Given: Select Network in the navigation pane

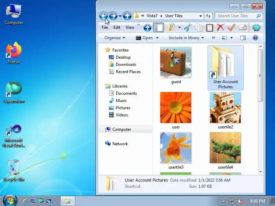Looking at the screenshot, I should (x=117, y=144).
